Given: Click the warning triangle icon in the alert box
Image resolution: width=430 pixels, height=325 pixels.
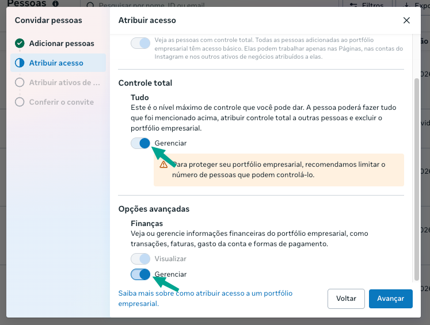Looking at the screenshot, I should [x=163, y=165].
